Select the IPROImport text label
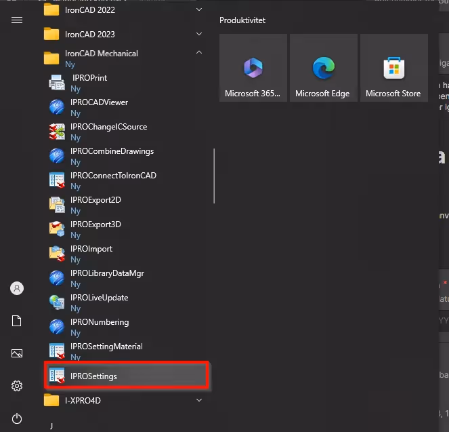Viewport: 449px width, 432px height. [91, 249]
